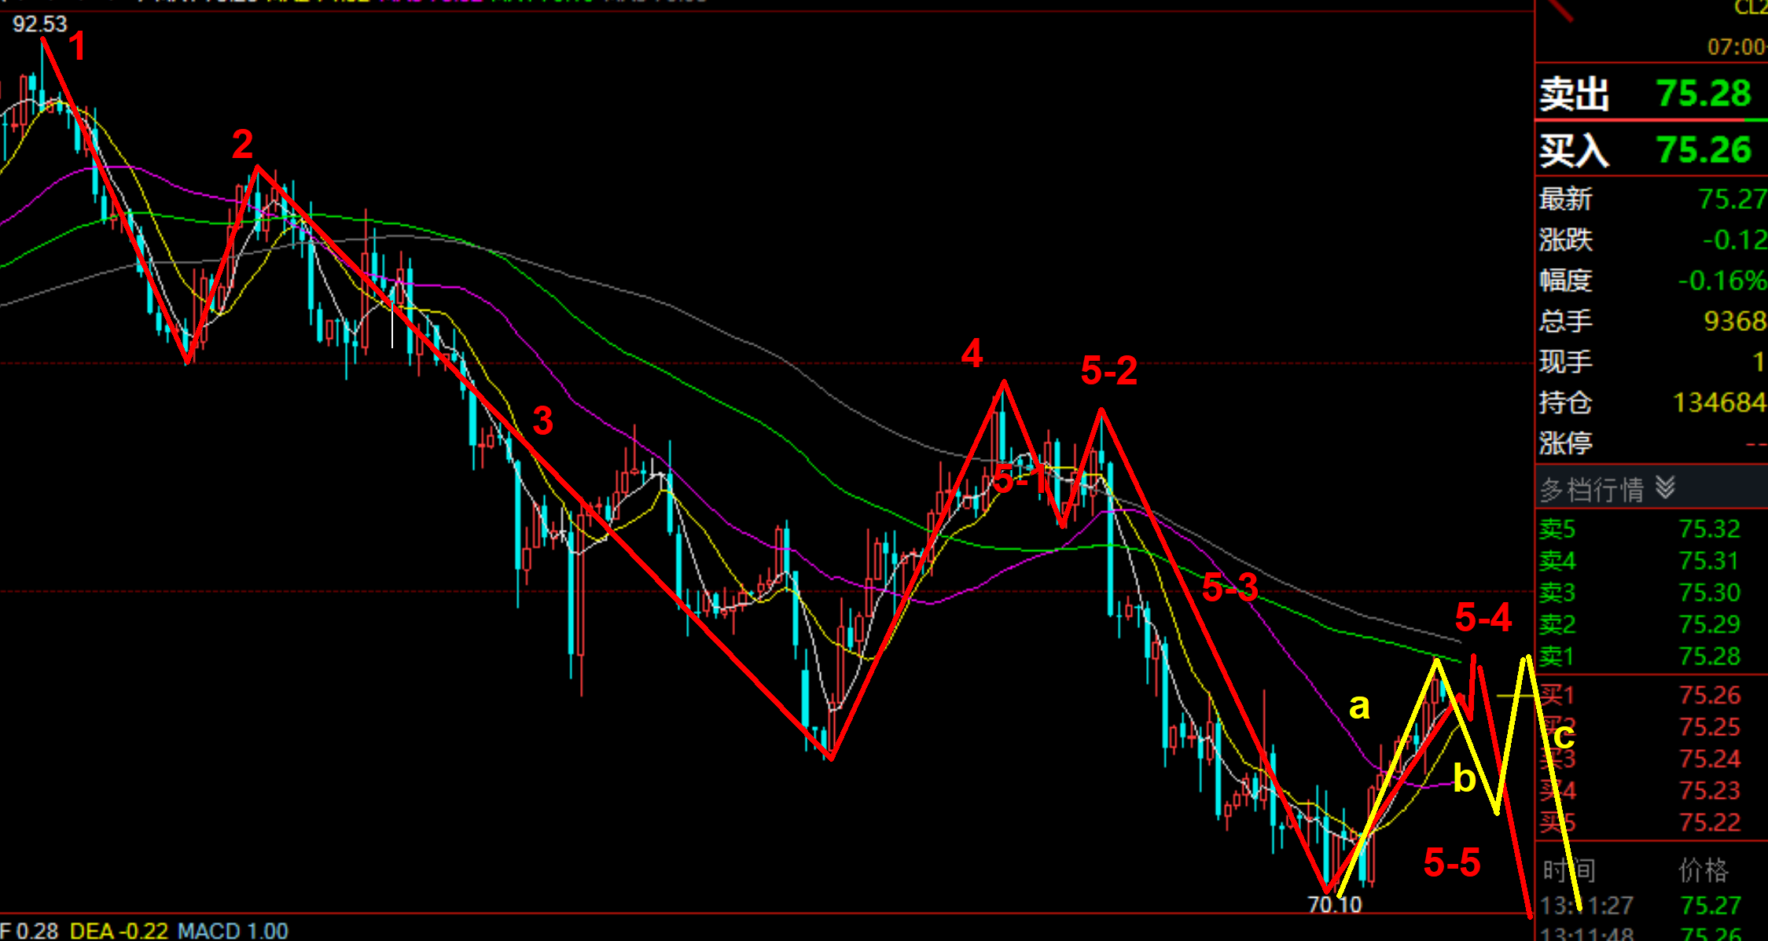1768x941 pixels.
Task: Expand the 多档行情 double-chevron arrow
Action: (x=1665, y=488)
